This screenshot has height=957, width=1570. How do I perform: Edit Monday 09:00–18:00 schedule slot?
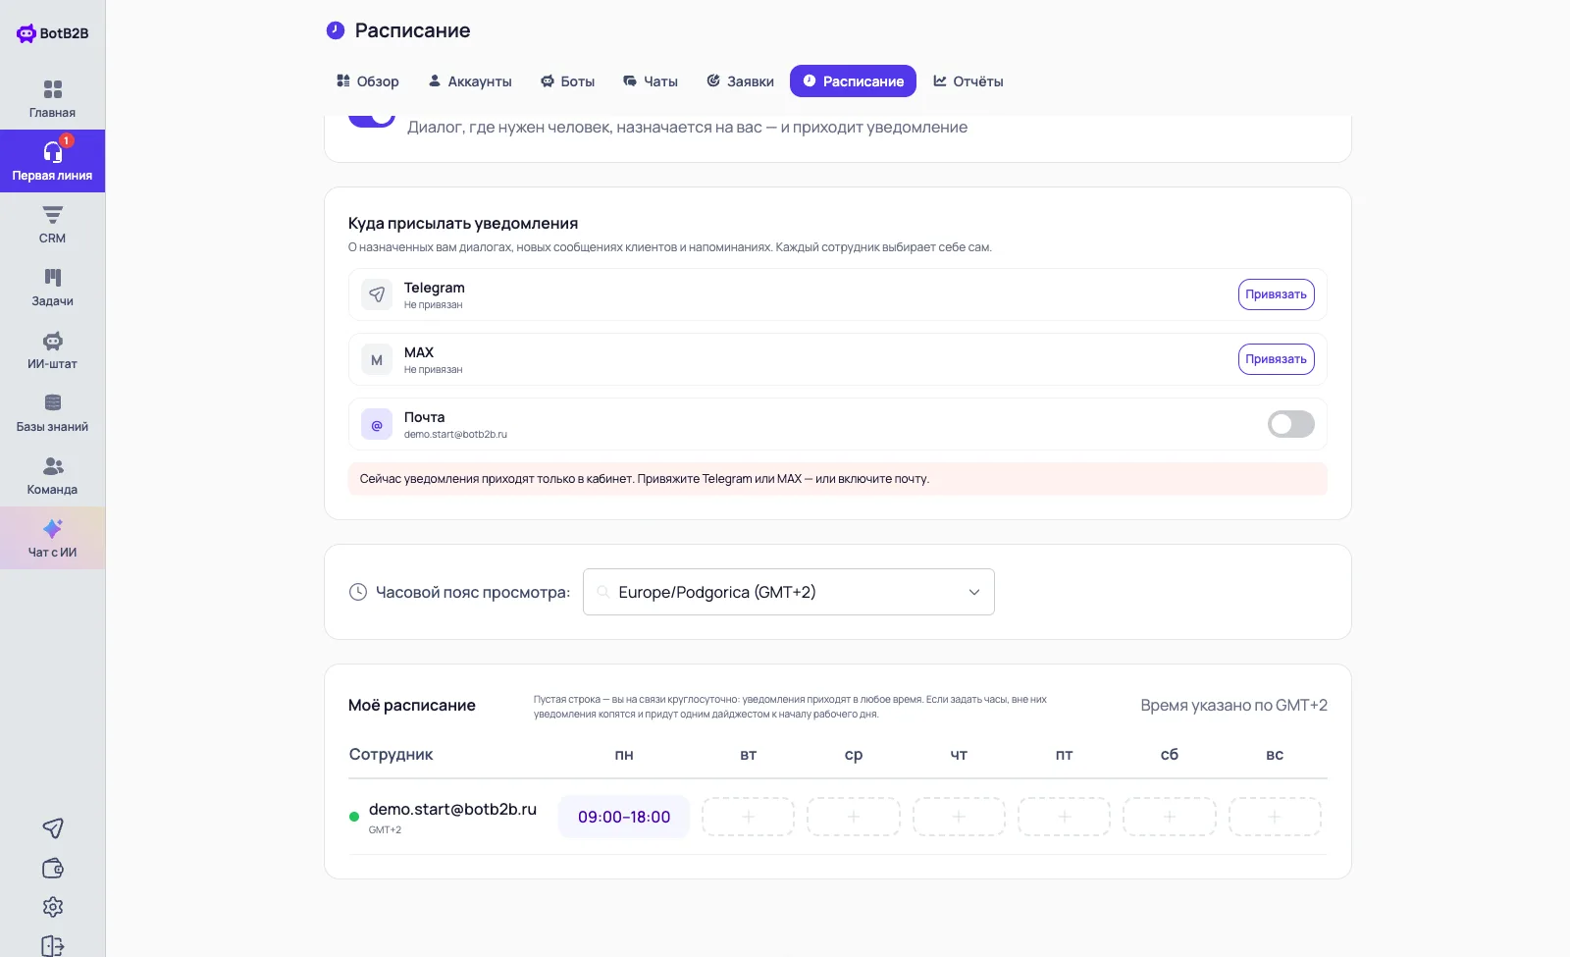[624, 817]
